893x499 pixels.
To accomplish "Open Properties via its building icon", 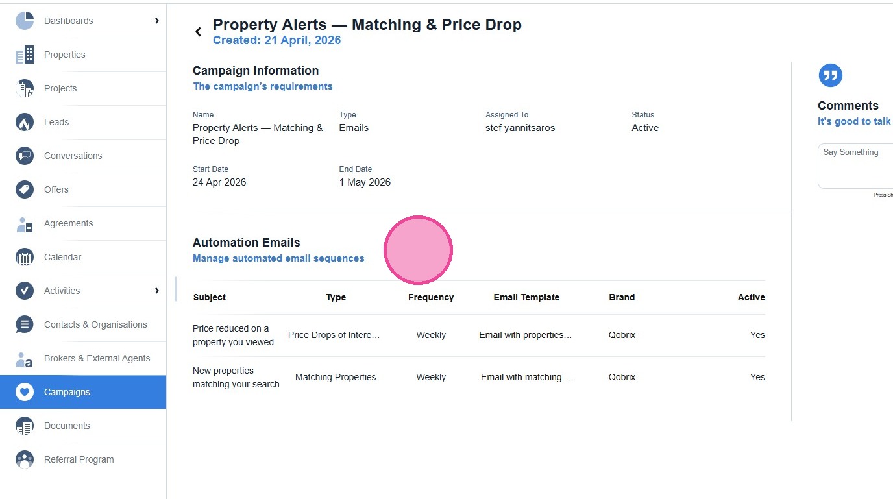I will pyautogui.click(x=25, y=55).
